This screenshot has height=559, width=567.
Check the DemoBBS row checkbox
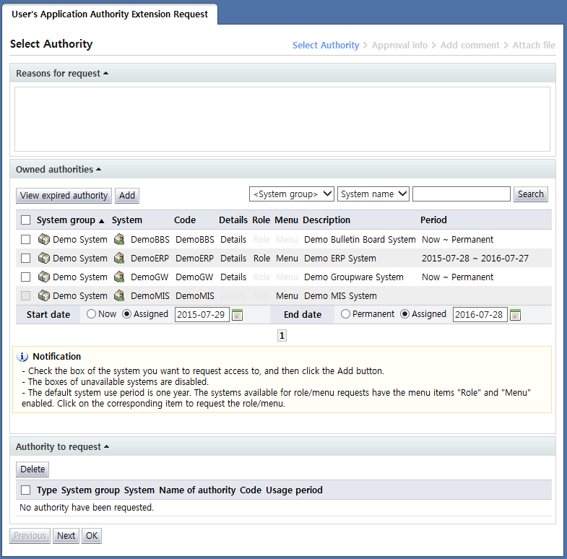(x=26, y=240)
